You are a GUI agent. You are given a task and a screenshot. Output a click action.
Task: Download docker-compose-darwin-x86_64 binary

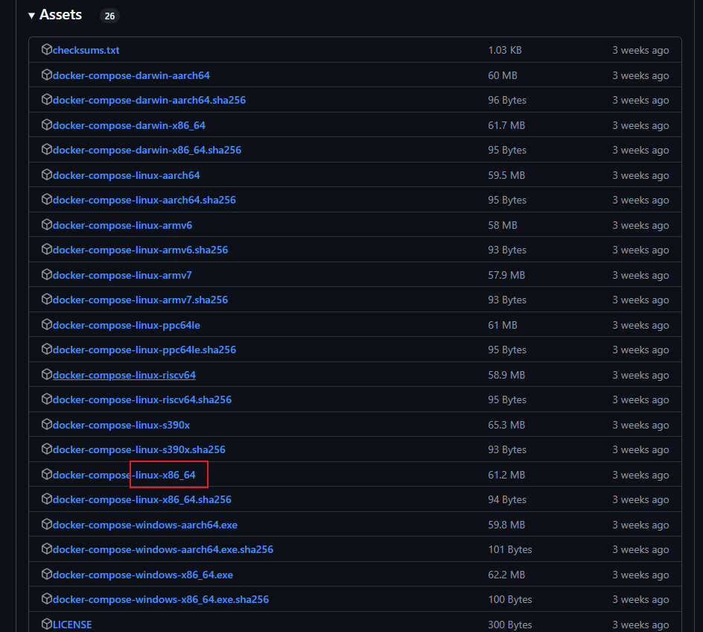(x=129, y=125)
